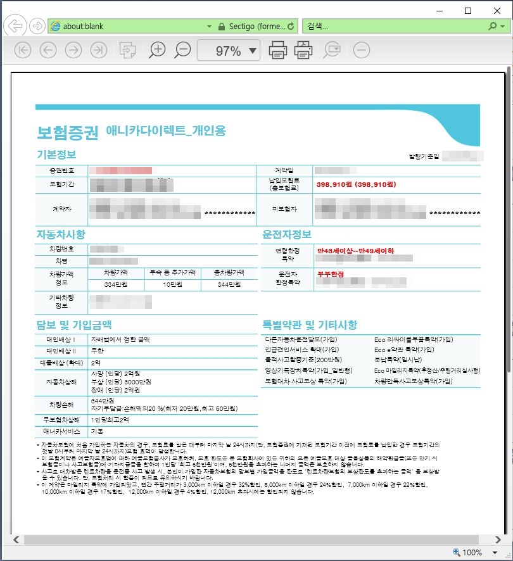Click 운전자정보 section heading
This screenshot has height=561, width=513.
287,234
